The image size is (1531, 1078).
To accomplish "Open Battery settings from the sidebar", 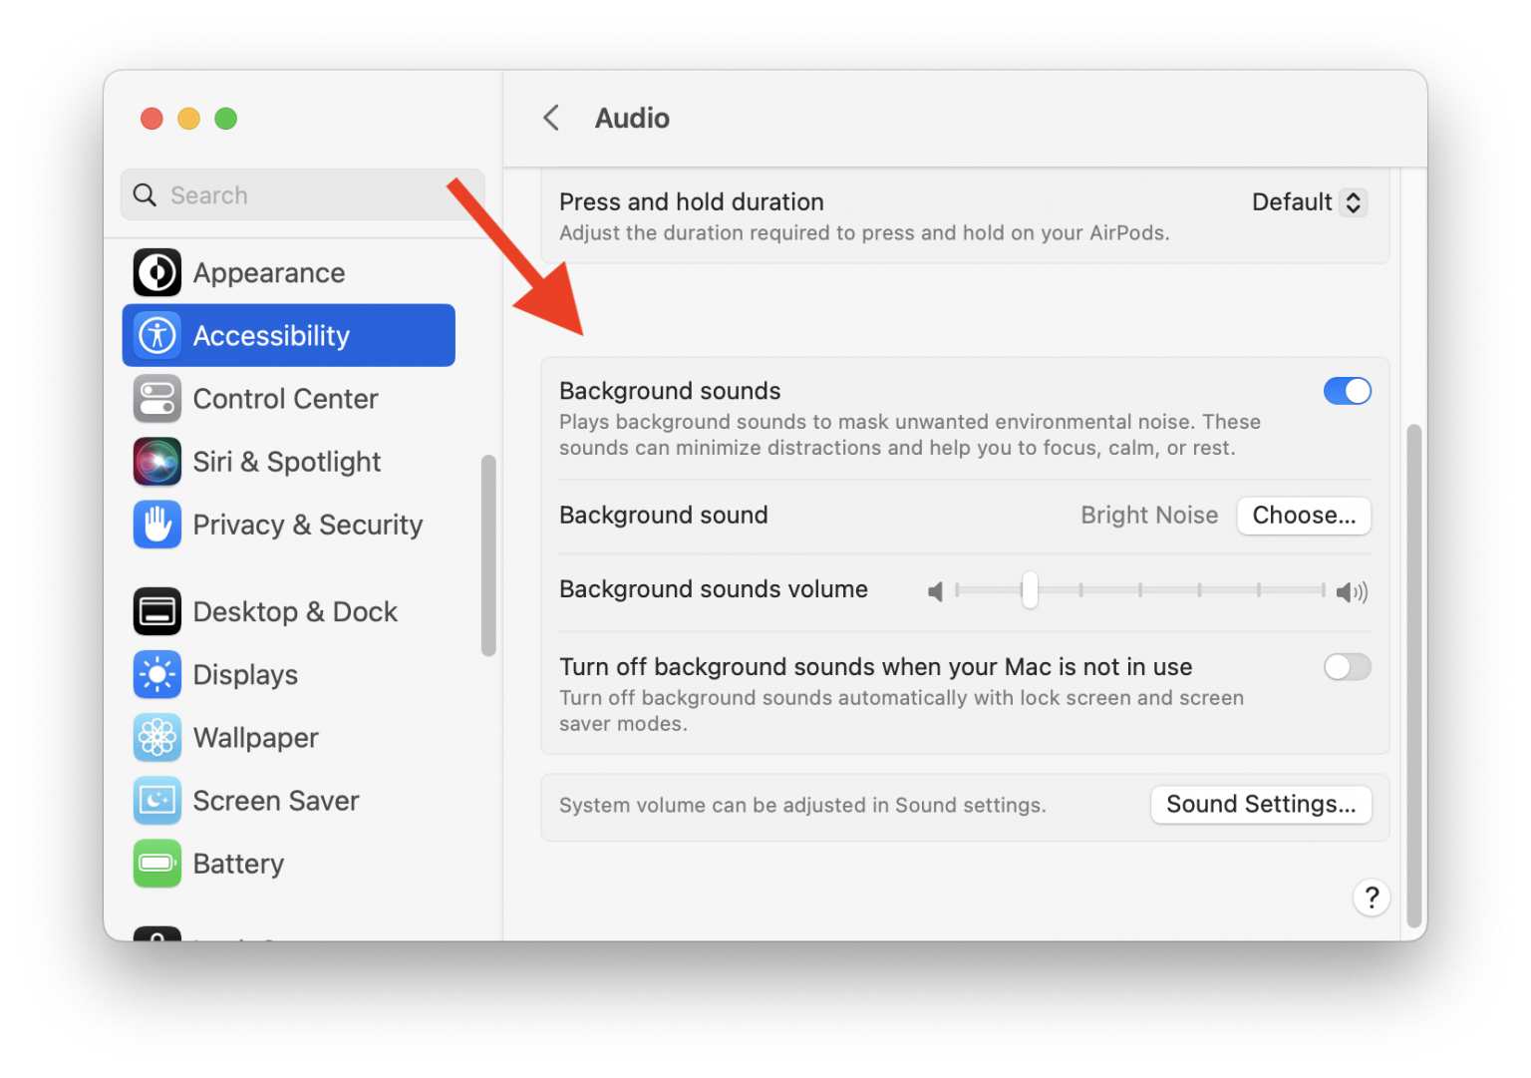I will [x=156, y=864].
